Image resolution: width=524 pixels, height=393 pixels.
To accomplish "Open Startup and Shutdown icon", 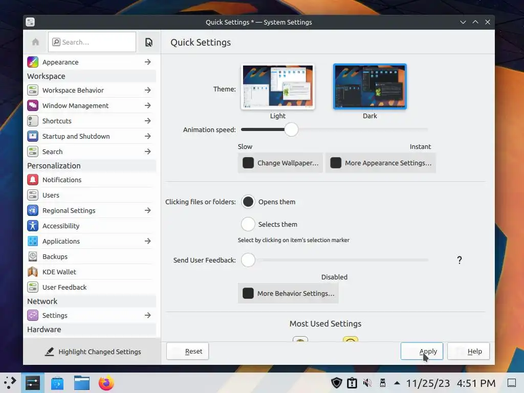I will point(33,136).
